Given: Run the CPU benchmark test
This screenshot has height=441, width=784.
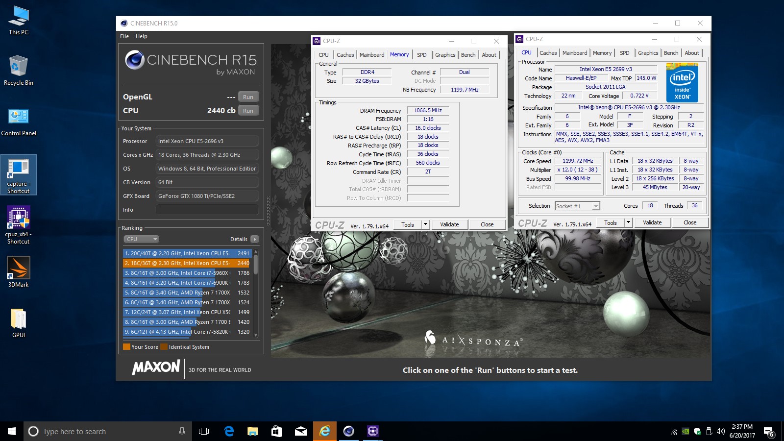Looking at the screenshot, I should pyautogui.click(x=248, y=111).
